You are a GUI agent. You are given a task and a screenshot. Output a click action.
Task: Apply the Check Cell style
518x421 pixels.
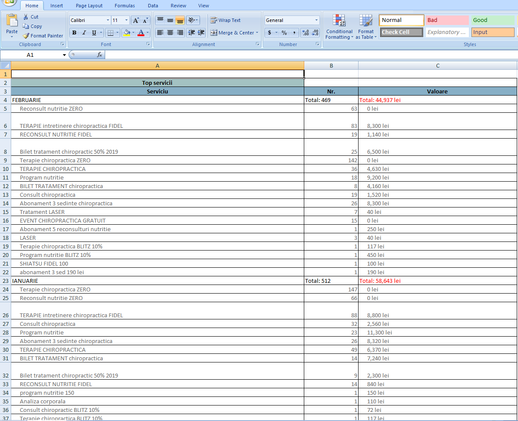coord(402,32)
